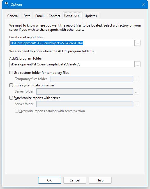Go to the Contact tab
The height and width of the screenshot is (189, 150).
pyautogui.click(x=54, y=16)
